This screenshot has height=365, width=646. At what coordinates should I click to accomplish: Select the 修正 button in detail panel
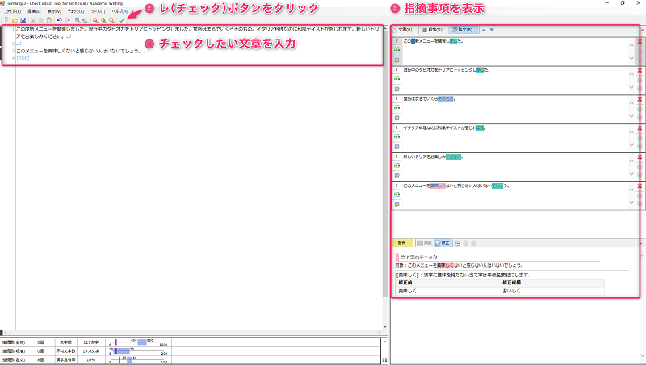pos(443,242)
